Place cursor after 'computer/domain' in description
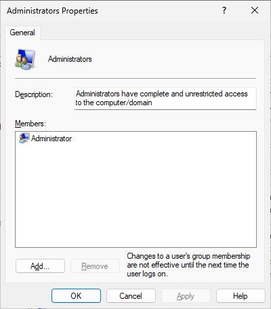 click(x=154, y=103)
